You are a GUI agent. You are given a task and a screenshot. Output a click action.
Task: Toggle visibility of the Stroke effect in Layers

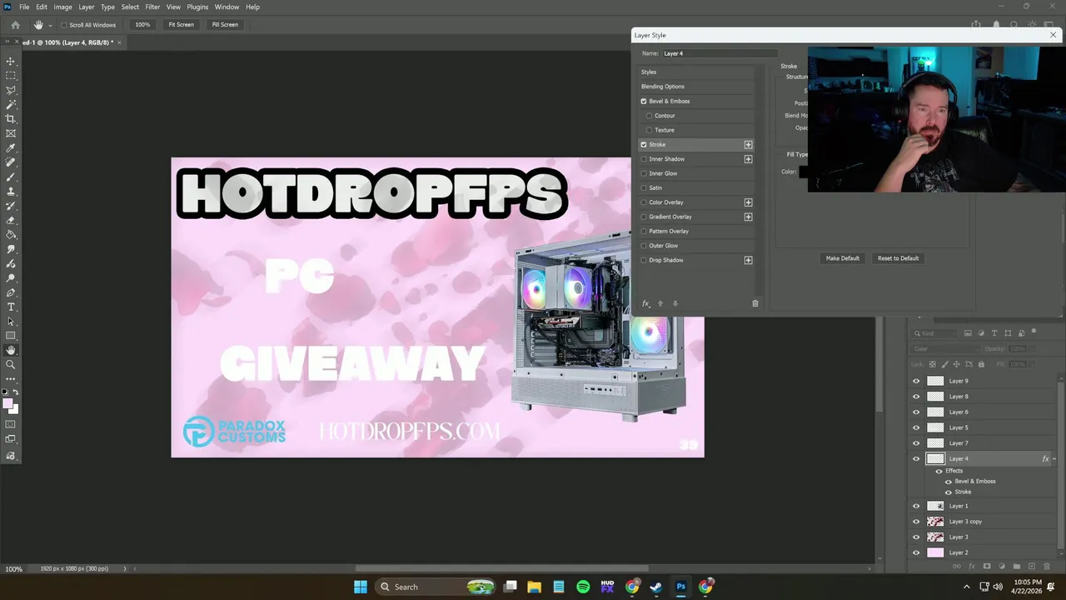pyautogui.click(x=948, y=492)
